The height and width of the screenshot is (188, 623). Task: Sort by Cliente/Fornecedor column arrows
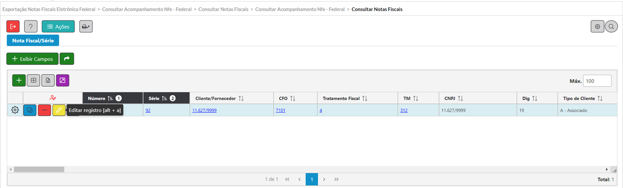point(241,98)
